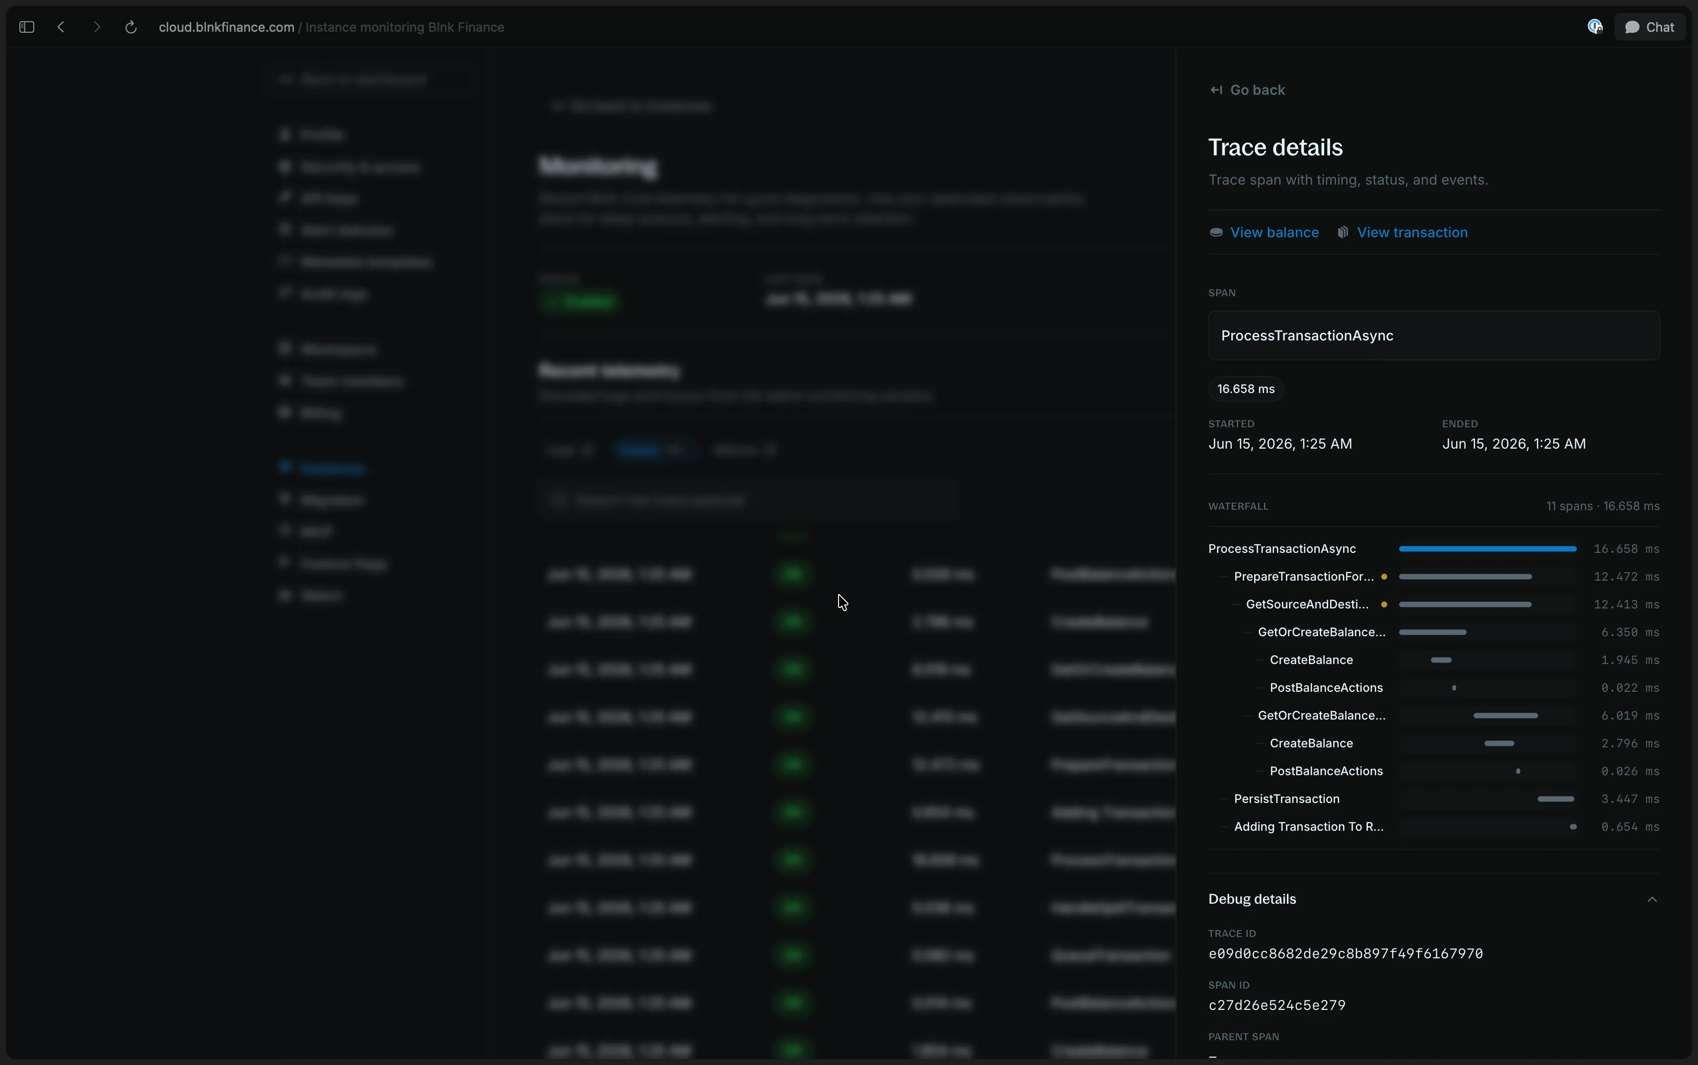Go forward with browser forward arrow
The height and width of the screenshot is (1065, 1698).
96,27
